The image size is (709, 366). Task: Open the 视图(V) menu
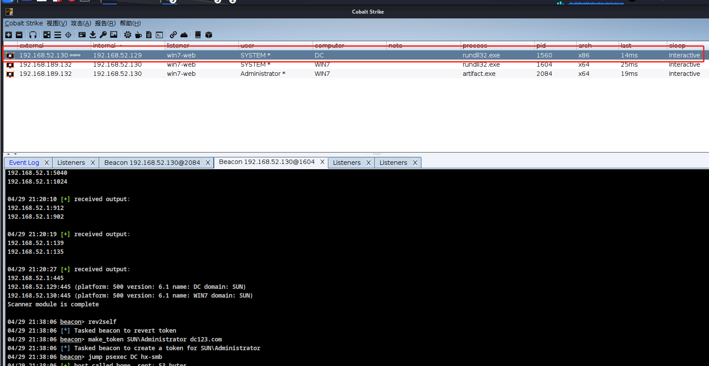pyautogui.click(x=57, y=23)
